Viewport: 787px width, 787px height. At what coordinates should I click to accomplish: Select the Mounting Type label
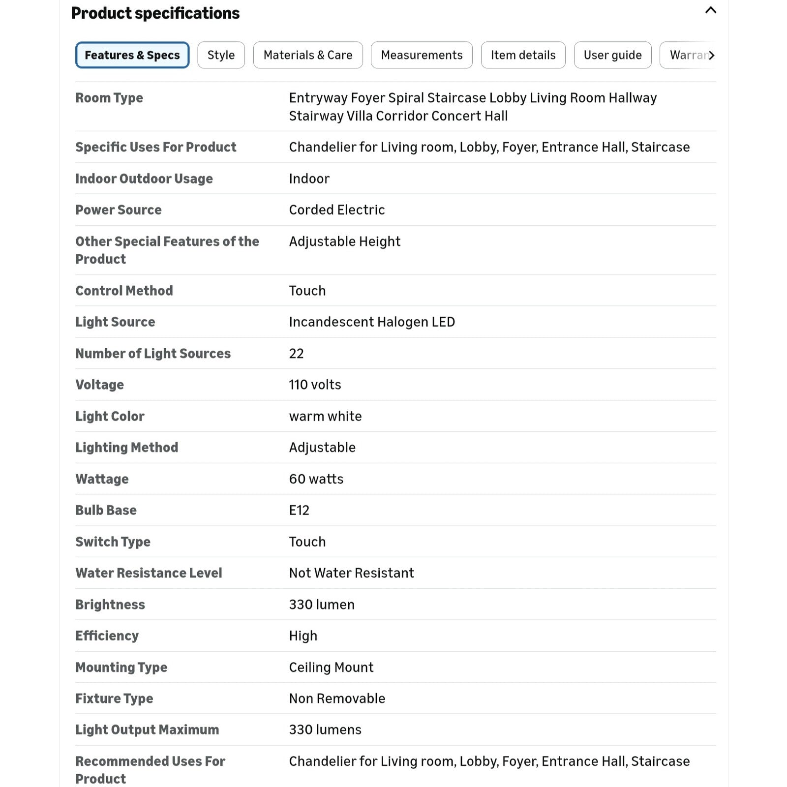pos(121,667)
